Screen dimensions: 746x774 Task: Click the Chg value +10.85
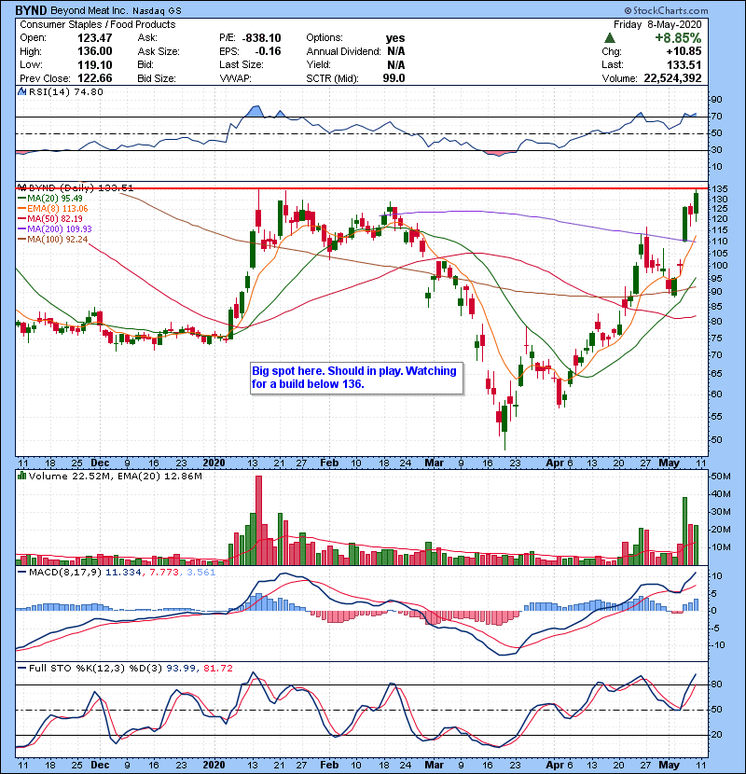click(684, 51)
